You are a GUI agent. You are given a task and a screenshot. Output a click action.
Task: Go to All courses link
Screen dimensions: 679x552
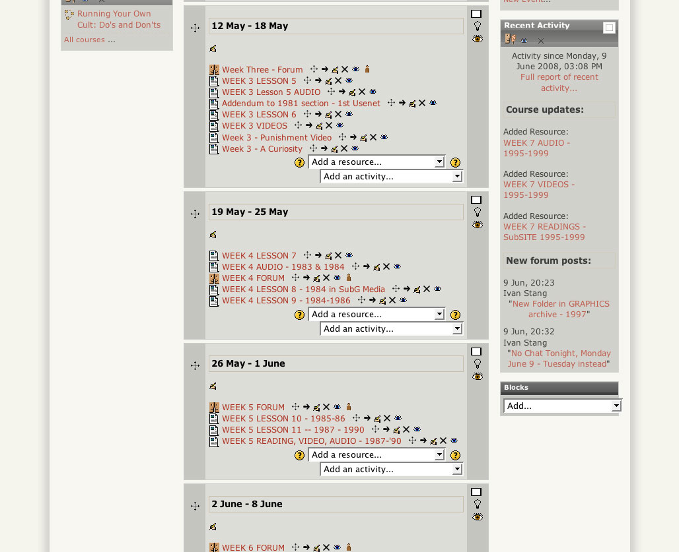click(90, 40)
